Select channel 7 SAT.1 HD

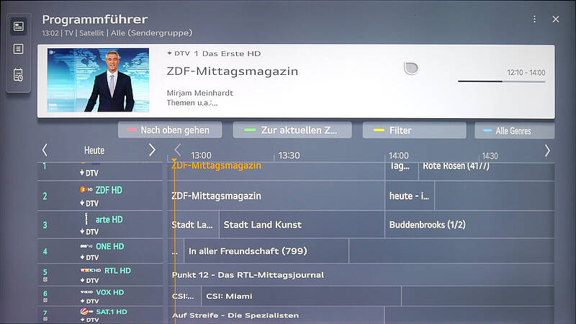pos(100,315)
